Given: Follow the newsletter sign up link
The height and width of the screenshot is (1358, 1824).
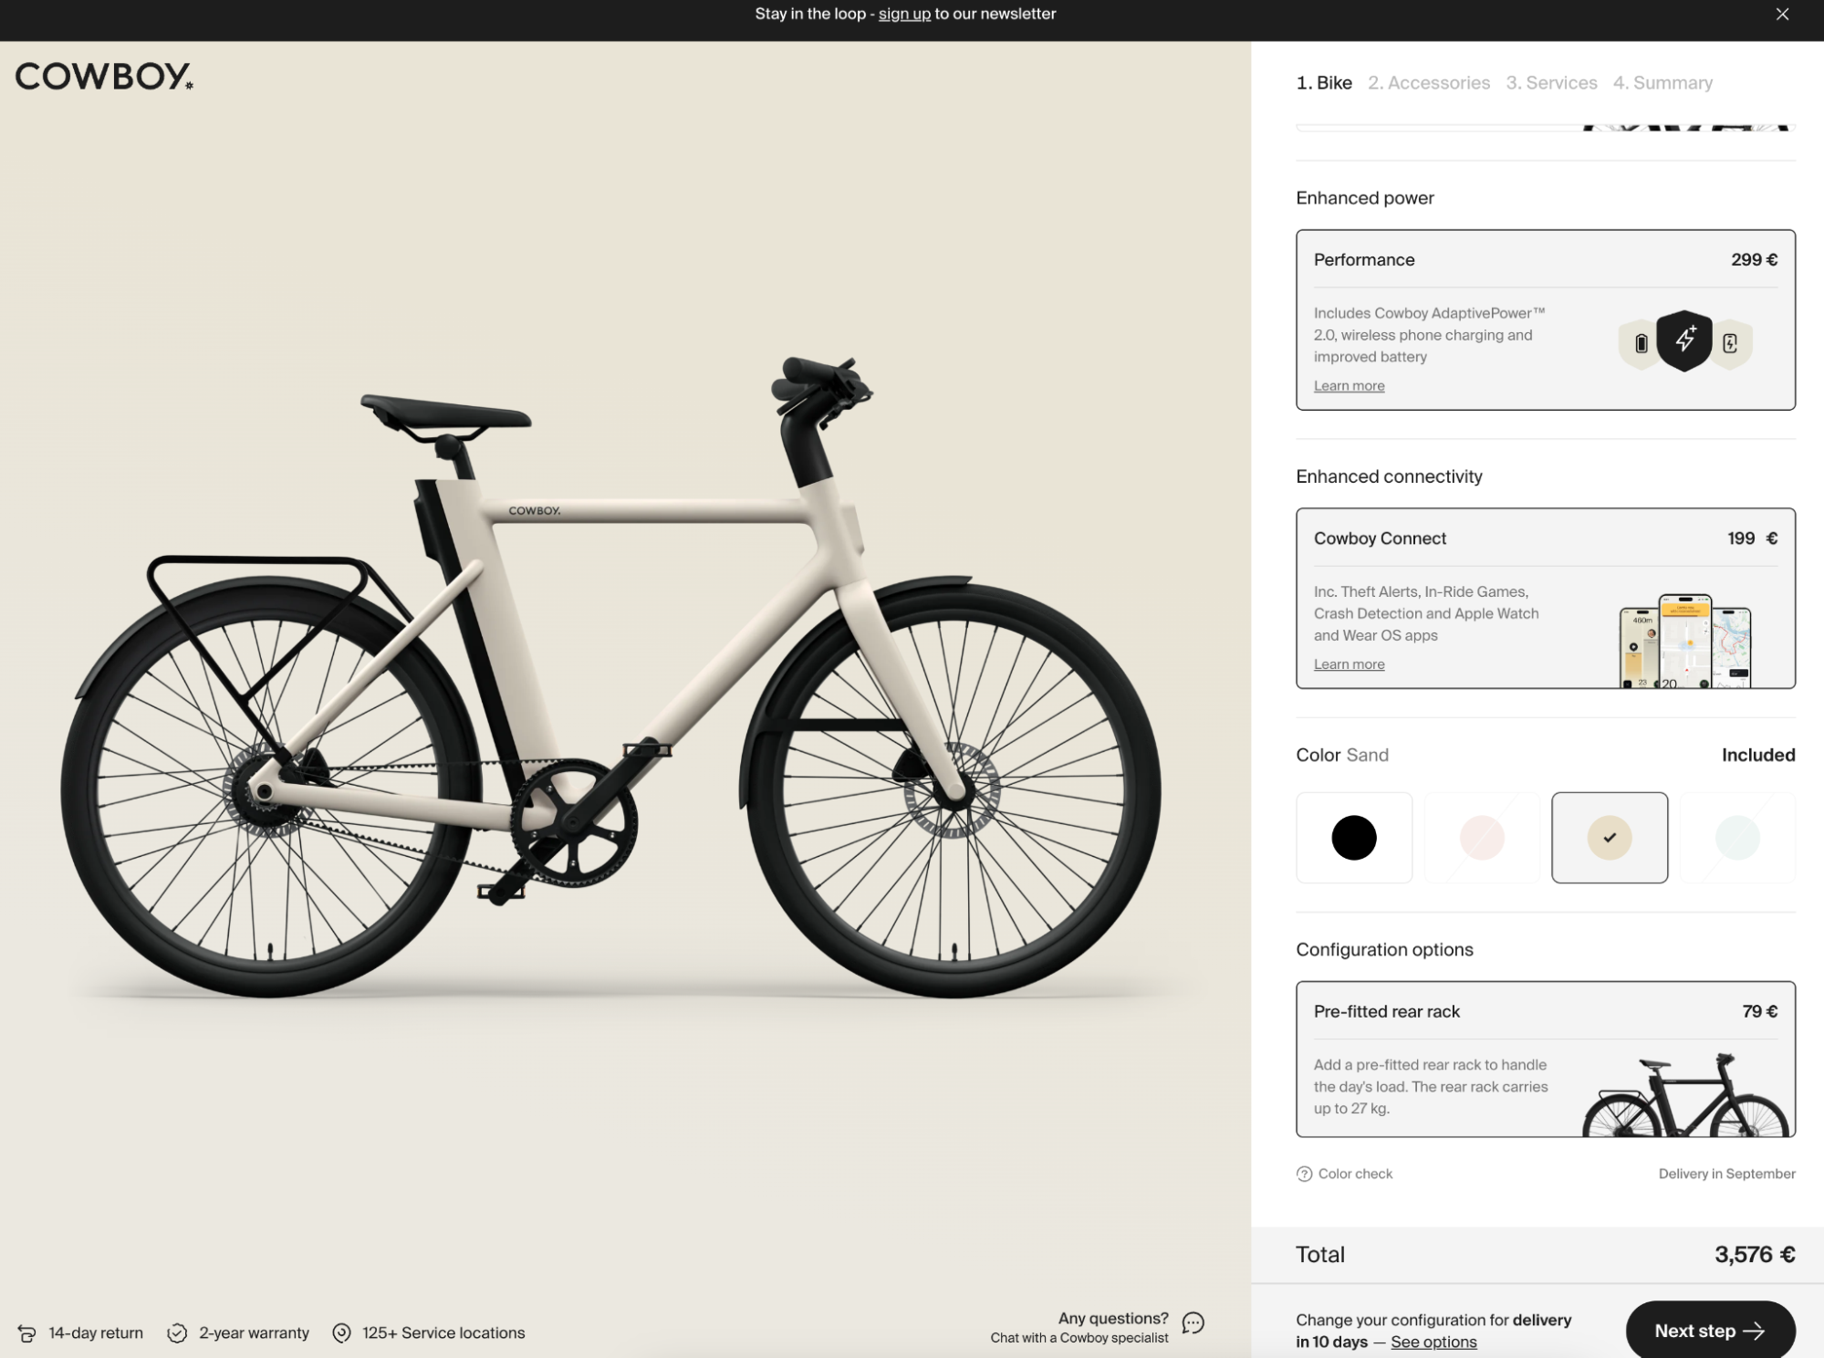Looking at the screenshot, I should point(904,14).
